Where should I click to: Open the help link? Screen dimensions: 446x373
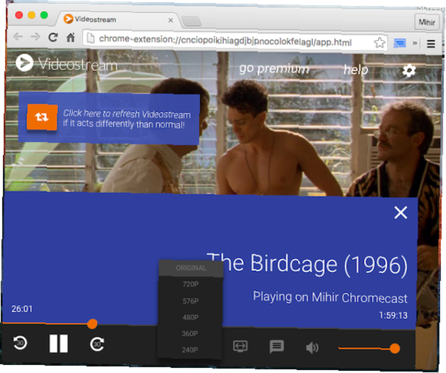pyautogui.click(x=356, y=70)
